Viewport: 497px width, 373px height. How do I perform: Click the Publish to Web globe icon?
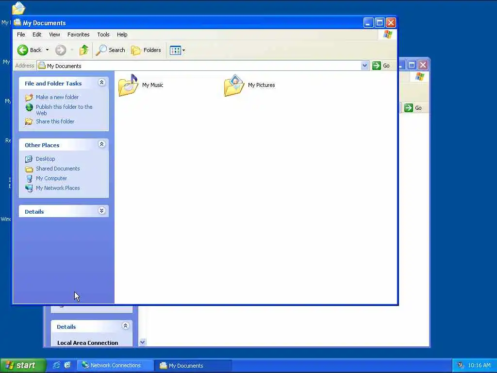click(29, 107)
